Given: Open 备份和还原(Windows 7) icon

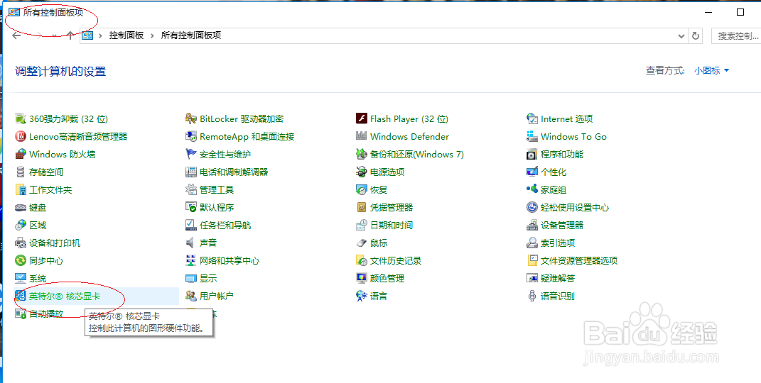Looking at the screenshot, I should click(x=361, y=155).
